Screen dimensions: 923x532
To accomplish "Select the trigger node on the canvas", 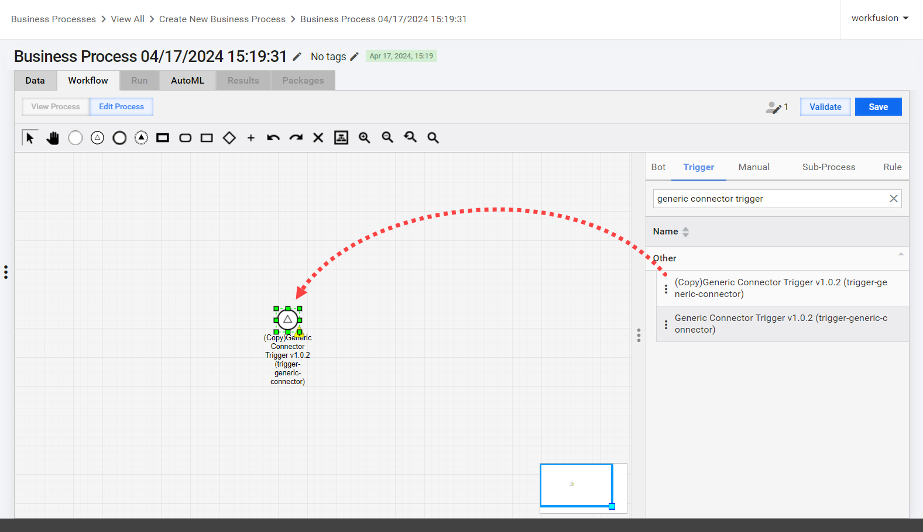I will 287,319.
